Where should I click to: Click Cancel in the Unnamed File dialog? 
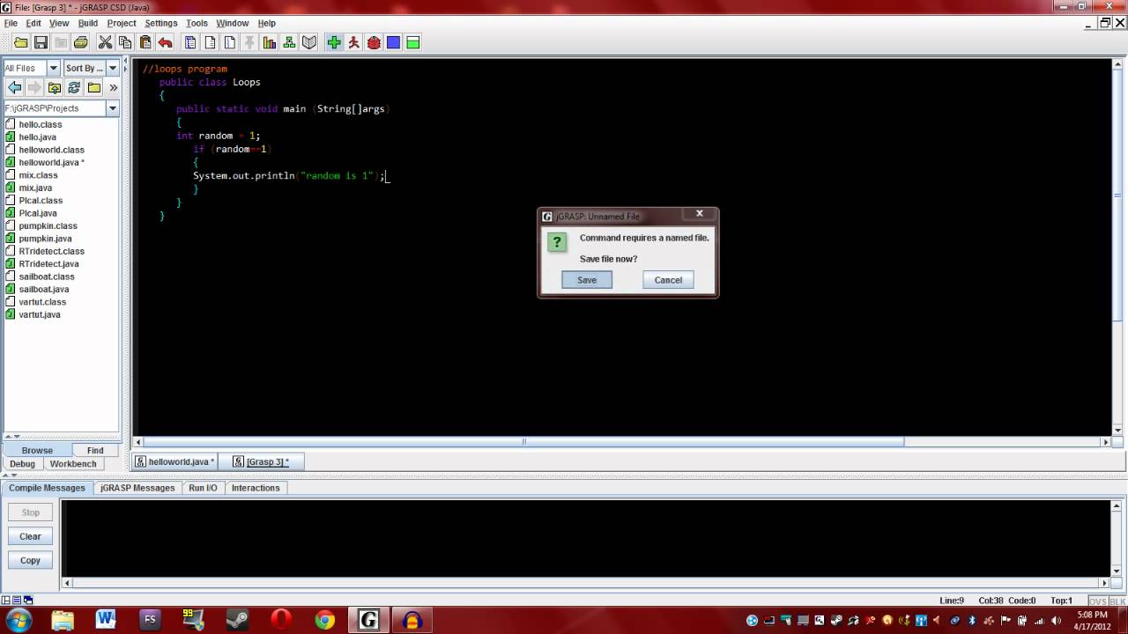point(668,280)
